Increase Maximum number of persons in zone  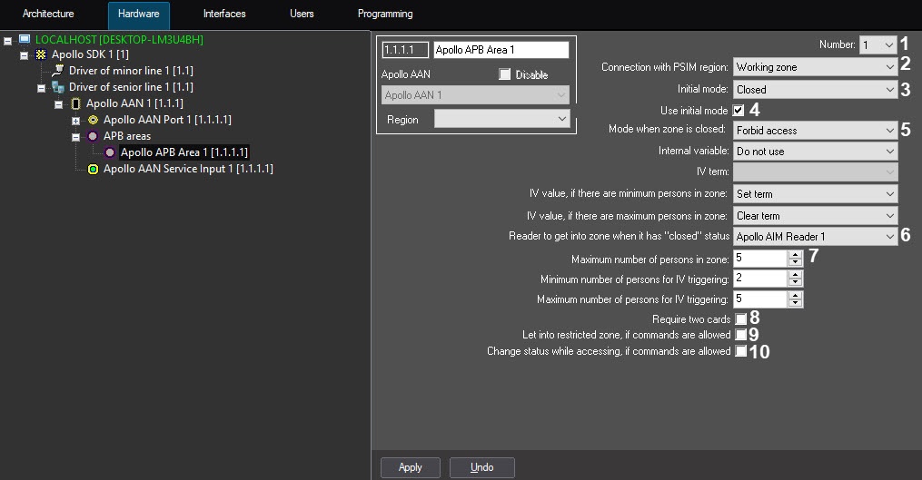[795, 254]
